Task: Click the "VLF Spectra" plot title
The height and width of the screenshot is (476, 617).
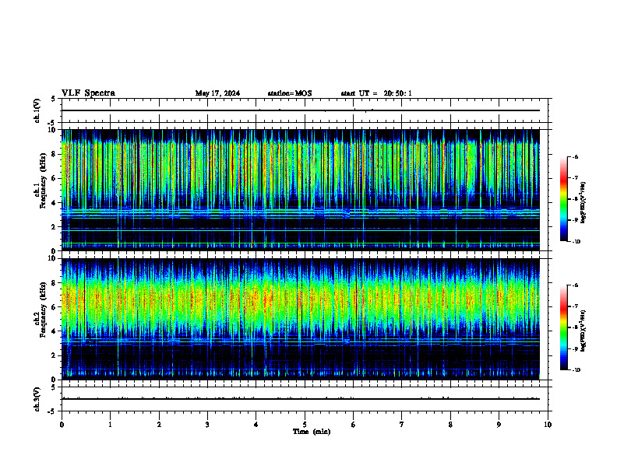Action: click(88, 93)
